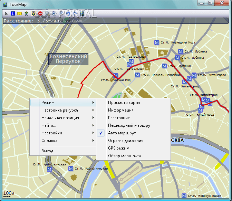Click the Ст.М. Кузнецкий Мост label
Image resolution: width=232 pixels, height=201 pixels.
[178, 42]
